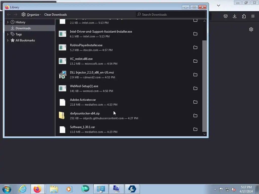Select DLL Injector_2.1.0_x86_en-US.msi entry

[128, 75]
